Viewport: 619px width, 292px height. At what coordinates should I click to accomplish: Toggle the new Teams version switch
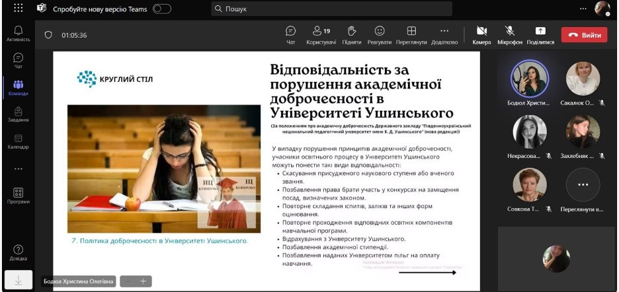point(162,9)
